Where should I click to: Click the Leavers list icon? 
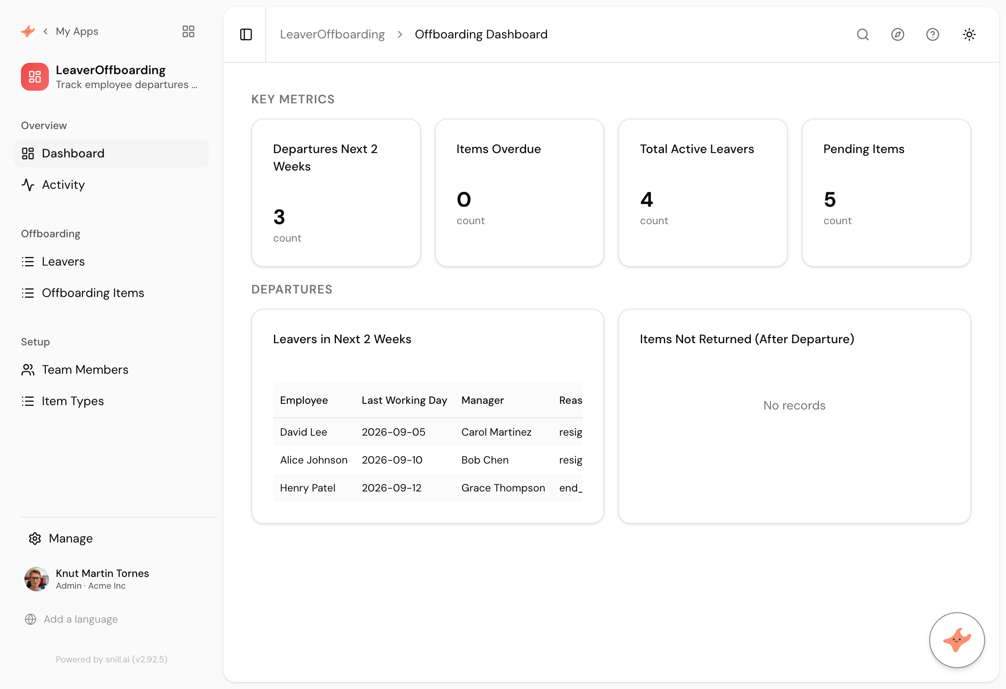[x=28, y=262]
